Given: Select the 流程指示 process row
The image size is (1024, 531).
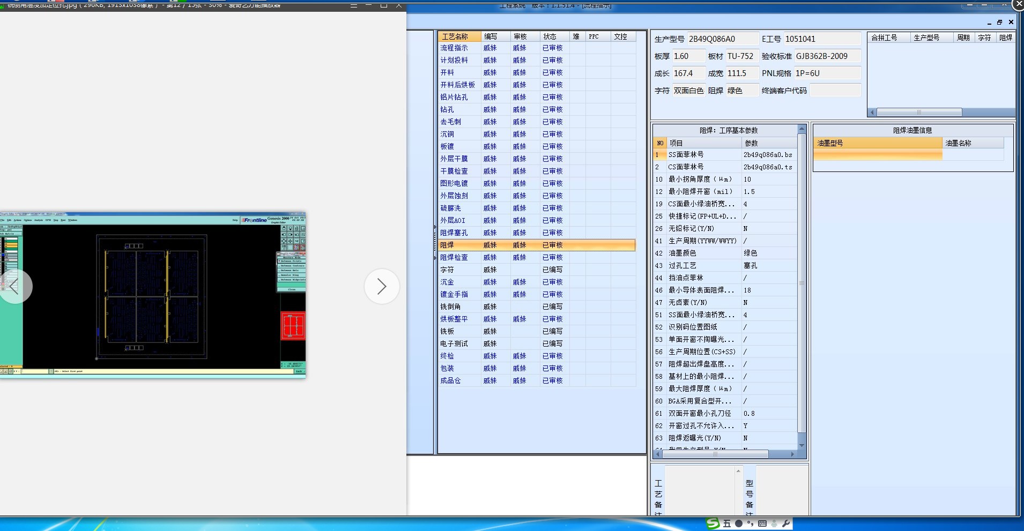Looking at the screenshot, I should pyautogui.click(x=537, y=48).
